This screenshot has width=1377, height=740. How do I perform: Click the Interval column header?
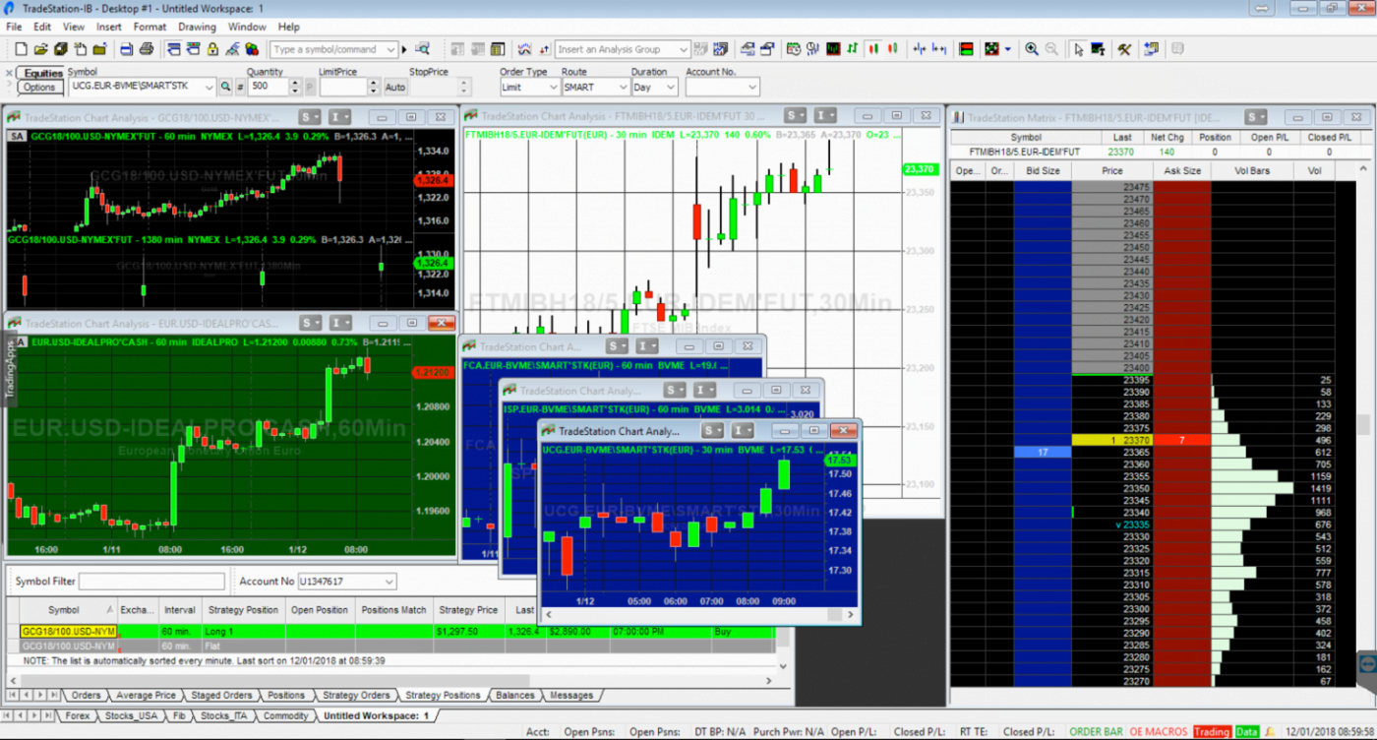click(x=180, y=610)
